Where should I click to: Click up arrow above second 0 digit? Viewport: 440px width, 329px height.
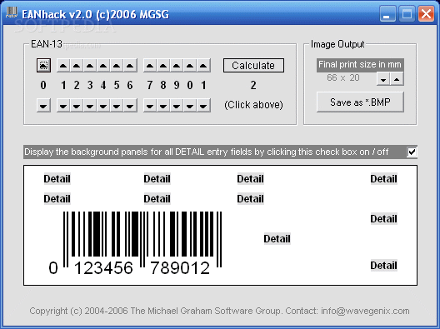tap(190, 66)
